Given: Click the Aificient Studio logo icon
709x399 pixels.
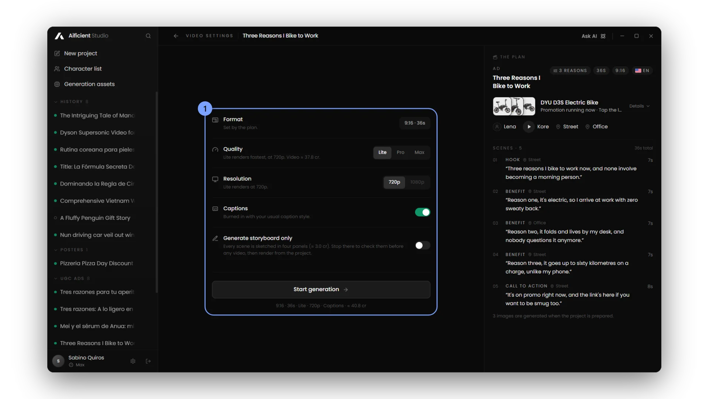Looking at the screenshot, I should pyautogui.click(x=59, y=36).
